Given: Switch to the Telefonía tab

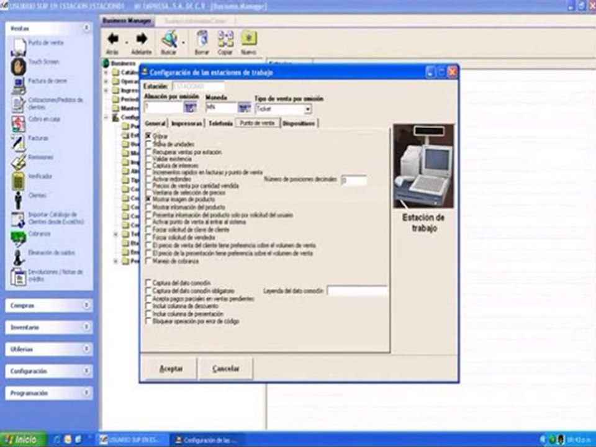Looking at the screenshot, I should (x=220, y=124).
